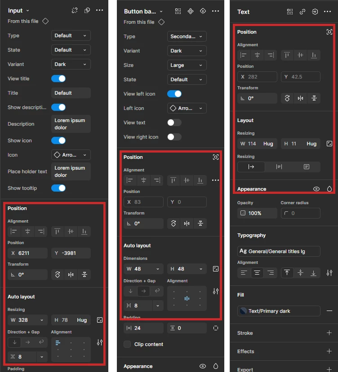The image size is (338, 372).
Task: Click the Description field with Lorem ipsum dolor
Action: pos(71,124)
